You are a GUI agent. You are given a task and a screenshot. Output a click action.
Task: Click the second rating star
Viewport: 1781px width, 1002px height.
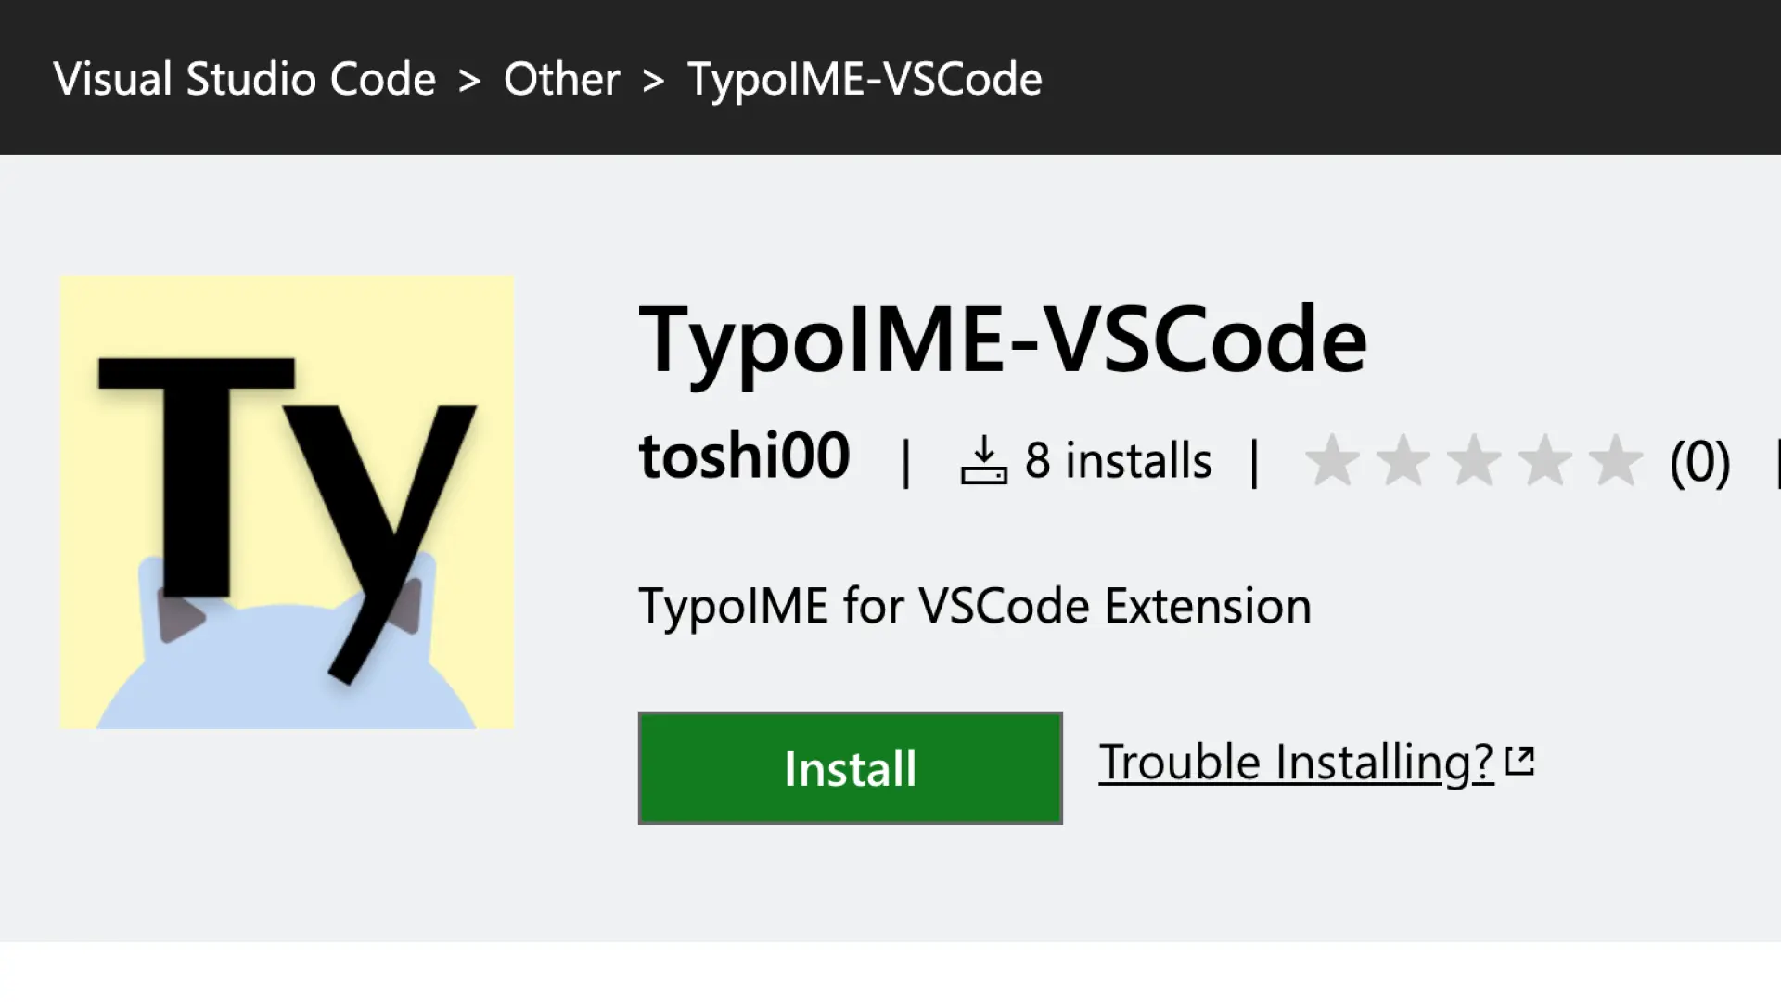click(x=1403, y=460)
